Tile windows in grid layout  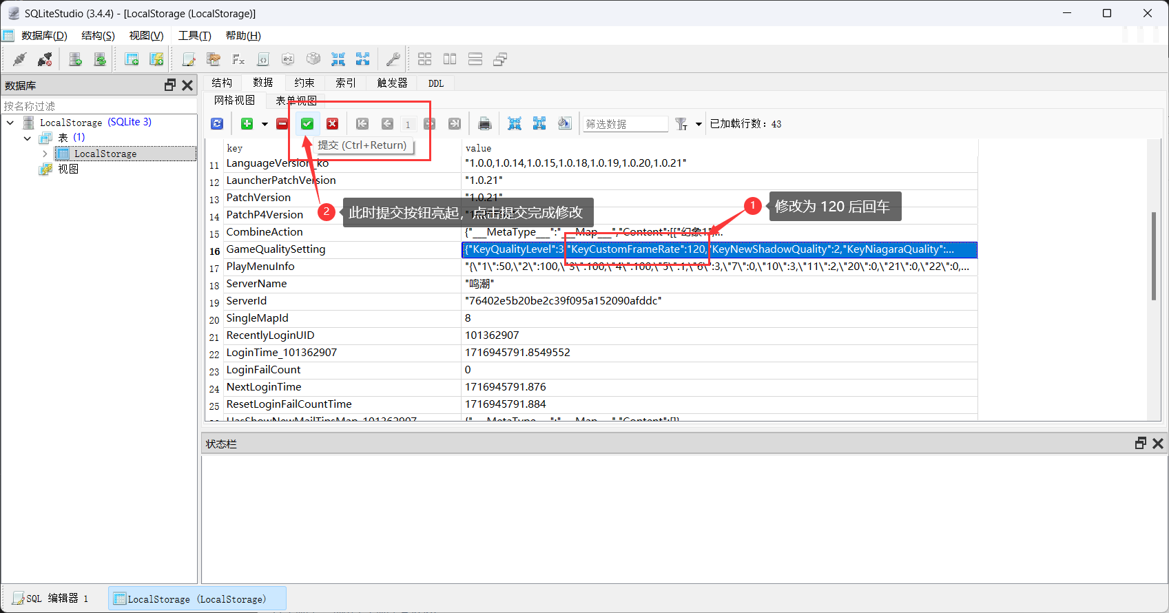click(425, 59)
